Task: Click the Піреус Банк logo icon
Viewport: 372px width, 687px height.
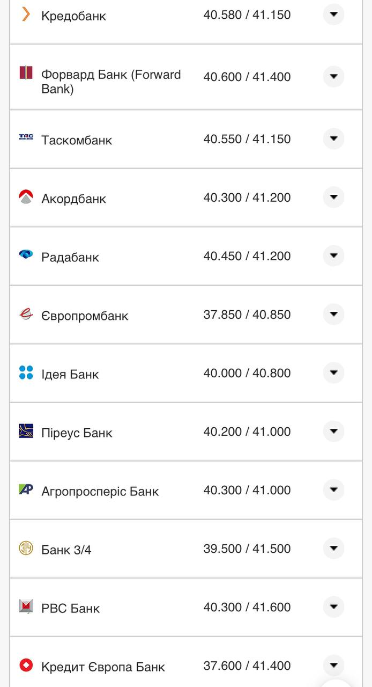Action: [x=26, y=431]
